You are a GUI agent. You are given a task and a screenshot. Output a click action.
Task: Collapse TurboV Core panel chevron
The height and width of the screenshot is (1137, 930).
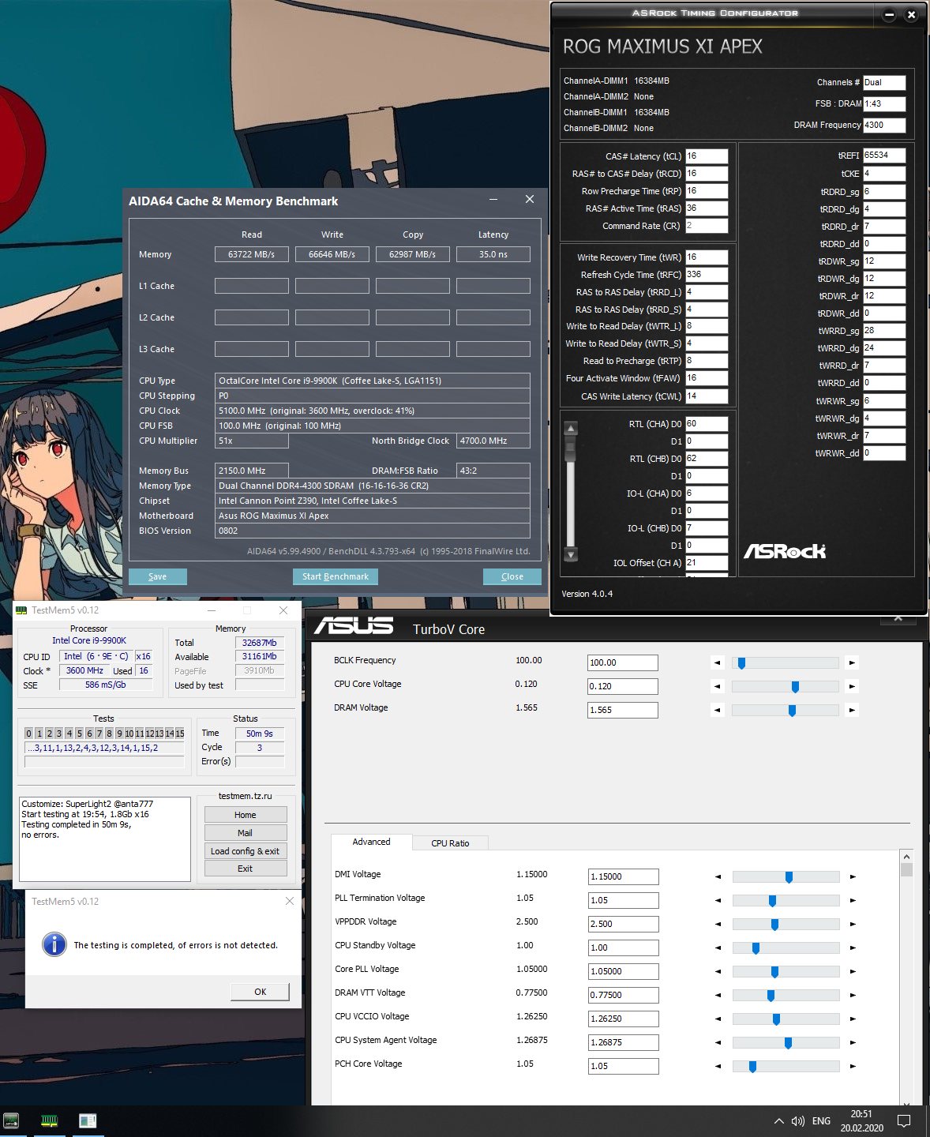pyautogui.click(x=898, y=619)
